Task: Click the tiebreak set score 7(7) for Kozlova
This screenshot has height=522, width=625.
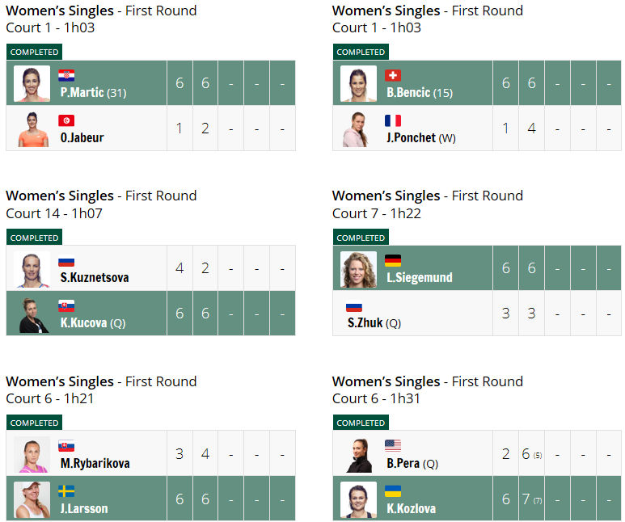Action: click(x=532, y=499)
